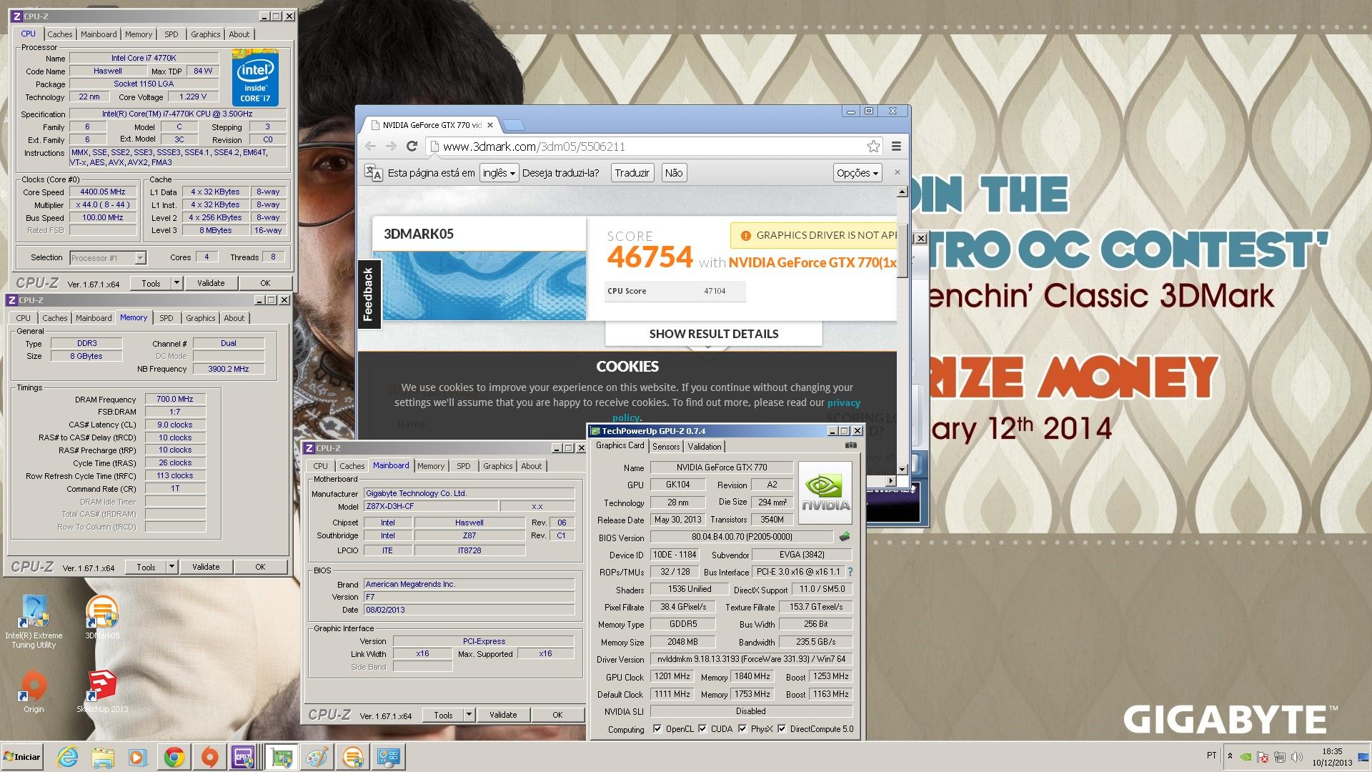This screenshot has width=1372, height=772.
Task: Click the scroll down arrow in Chrome
Action: pos(903,470)
